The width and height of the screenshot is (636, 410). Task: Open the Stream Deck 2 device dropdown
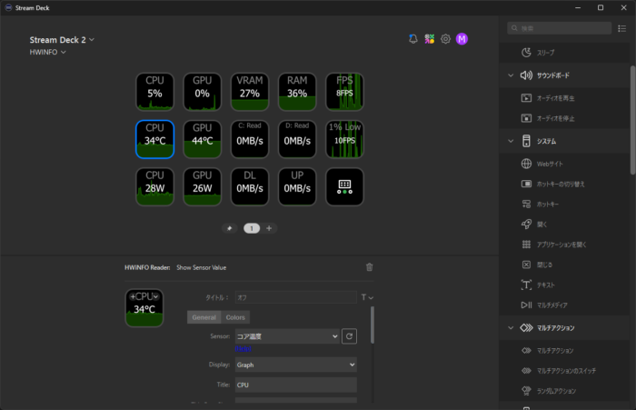(62, 40)
